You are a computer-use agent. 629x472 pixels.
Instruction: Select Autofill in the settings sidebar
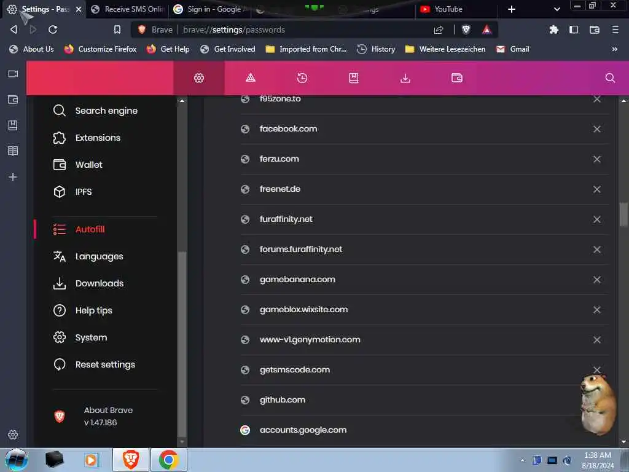79,229
